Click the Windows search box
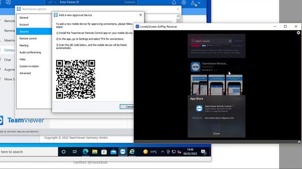Viewport: 302px width, 169px height. point(29,152)
